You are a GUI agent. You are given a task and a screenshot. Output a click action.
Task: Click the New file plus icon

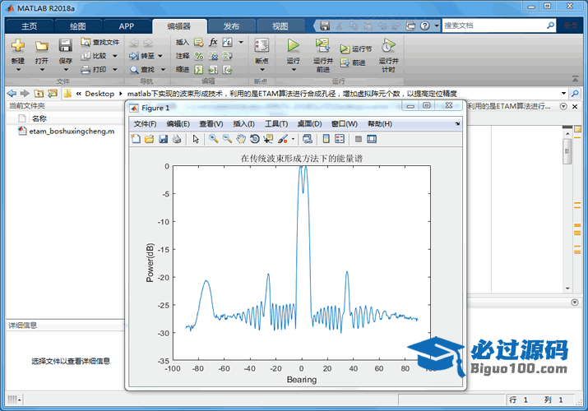[x=17, y=46]
